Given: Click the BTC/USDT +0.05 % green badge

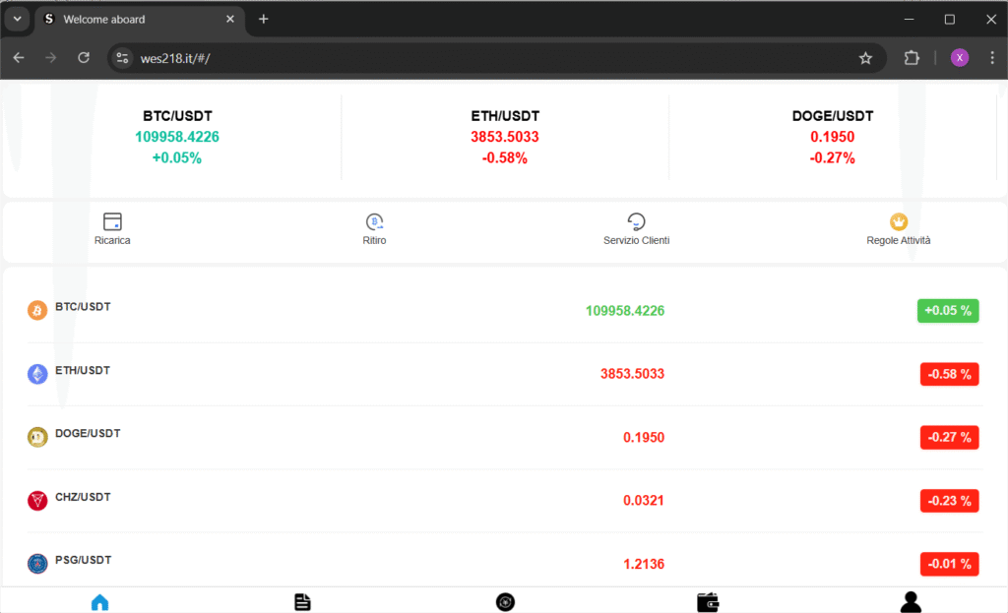Looking at the screenshot, I should click(x=948, y=311).
